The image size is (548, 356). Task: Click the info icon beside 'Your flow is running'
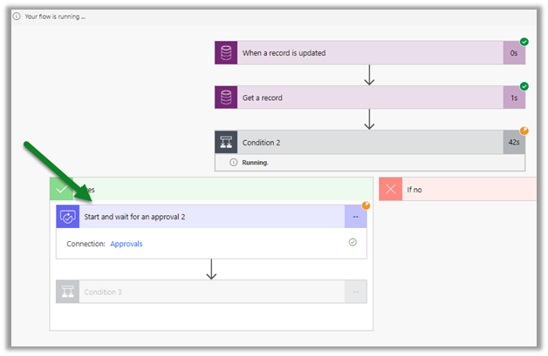point(17,17)
